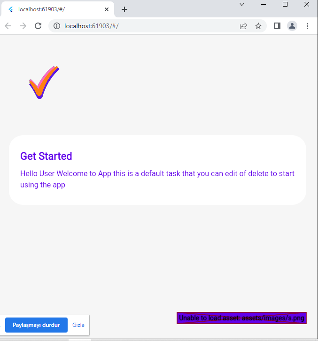Maximize the browser window
The height and width of the screenshot is (341, 318).
point(285,4)
